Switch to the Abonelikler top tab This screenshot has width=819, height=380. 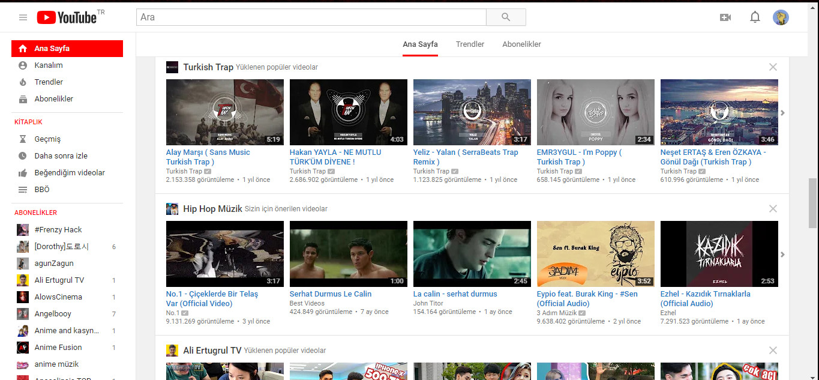tap(521, 44)
